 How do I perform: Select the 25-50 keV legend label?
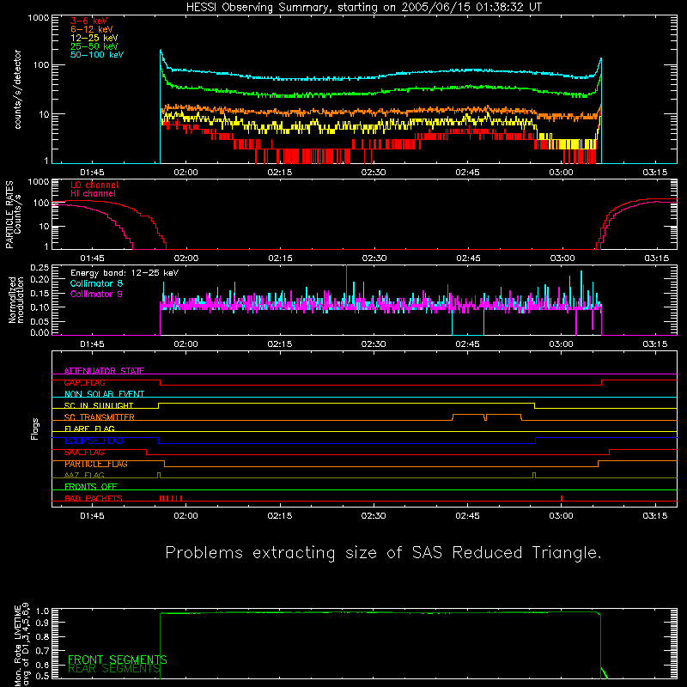(94, 46)
